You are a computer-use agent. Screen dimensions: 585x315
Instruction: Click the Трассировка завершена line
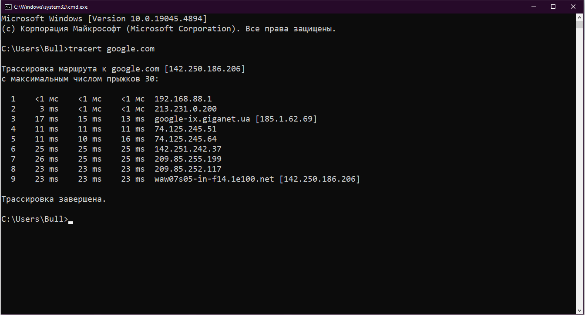(x=53, y=199)
